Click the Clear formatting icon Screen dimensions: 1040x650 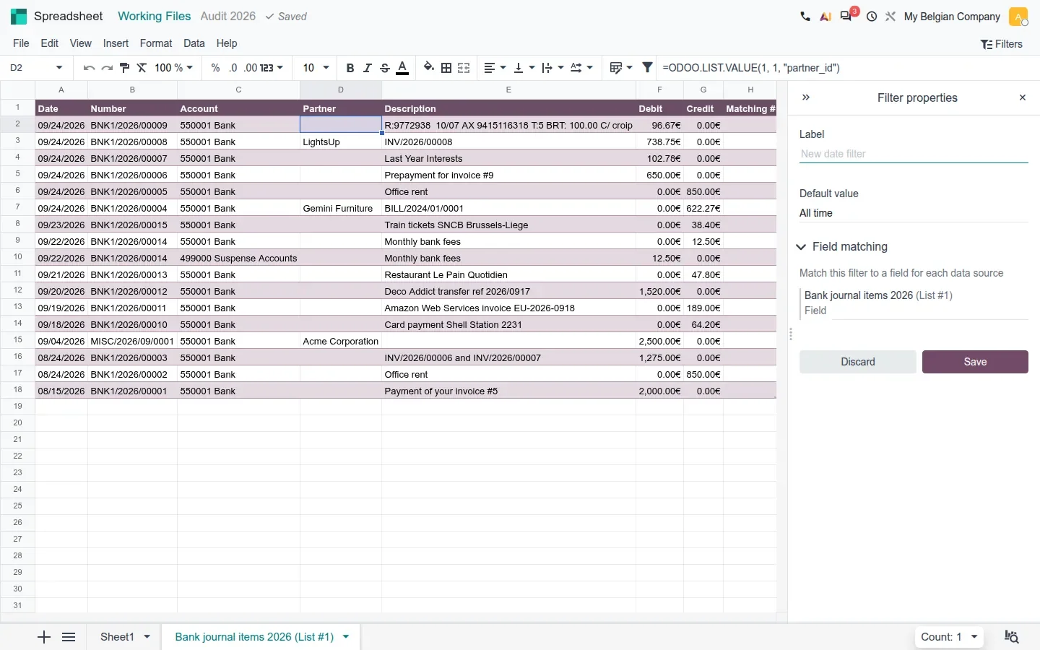pyautogui.click(x=142, y=68)
